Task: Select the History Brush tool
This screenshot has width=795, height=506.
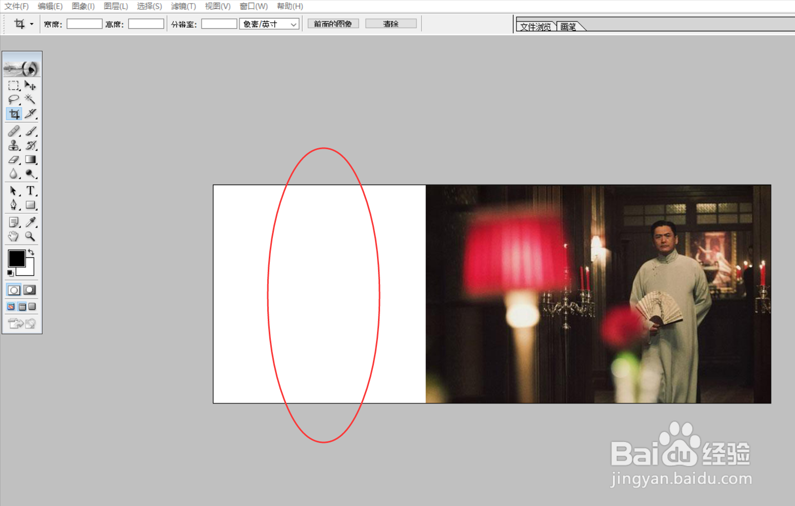Action: click(30, 146)
